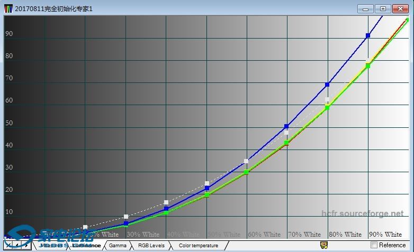The image size is (414, 252).
Task: Enable the Reference checkbox
Action: click(x=374, y=245)
